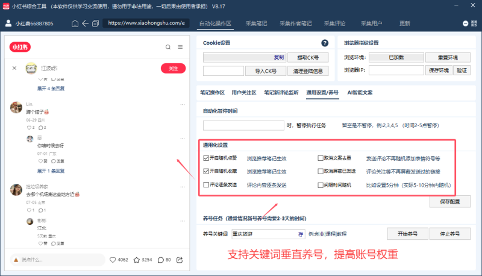Screen dimensions: 482x276
Task: Click the 验证 button
Action: [462, 71]
